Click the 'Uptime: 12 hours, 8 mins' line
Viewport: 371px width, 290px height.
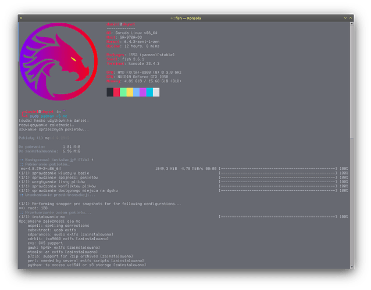pos(133,46)
